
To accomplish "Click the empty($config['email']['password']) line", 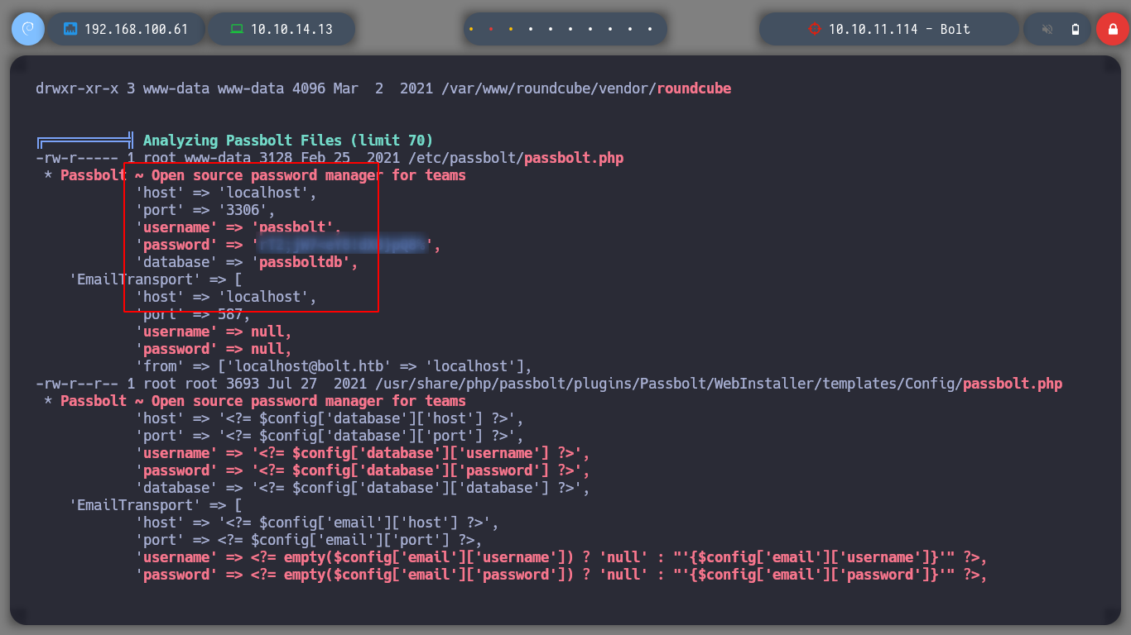I will pos(561,575).
